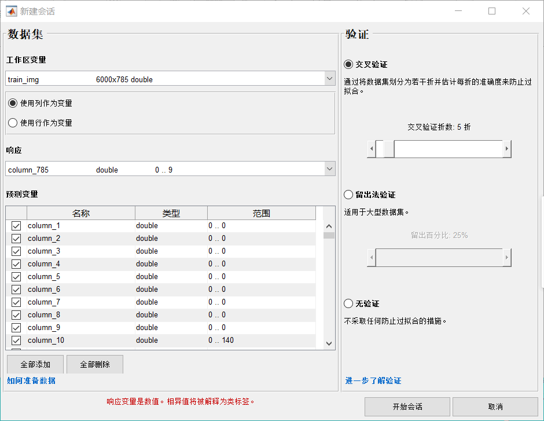The image size is (544, 421).
Task: Click the 留出百分比 slider track
Action: (439, 258)
